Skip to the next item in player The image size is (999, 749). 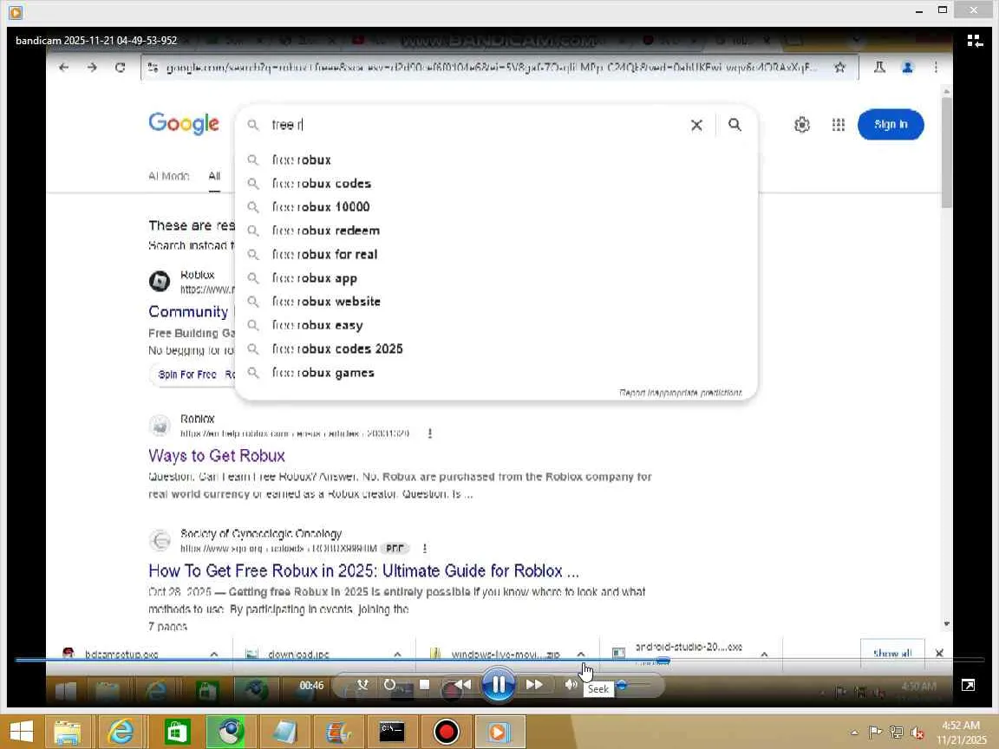point(534,685)
